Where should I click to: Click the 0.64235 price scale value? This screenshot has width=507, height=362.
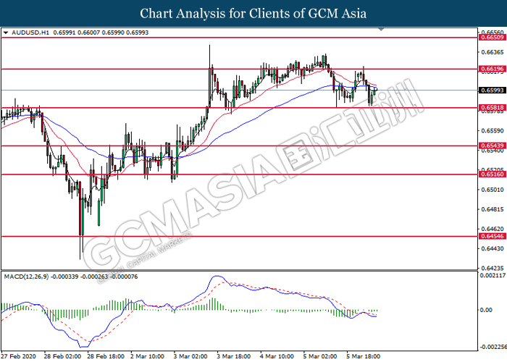(x=492, y=268)
